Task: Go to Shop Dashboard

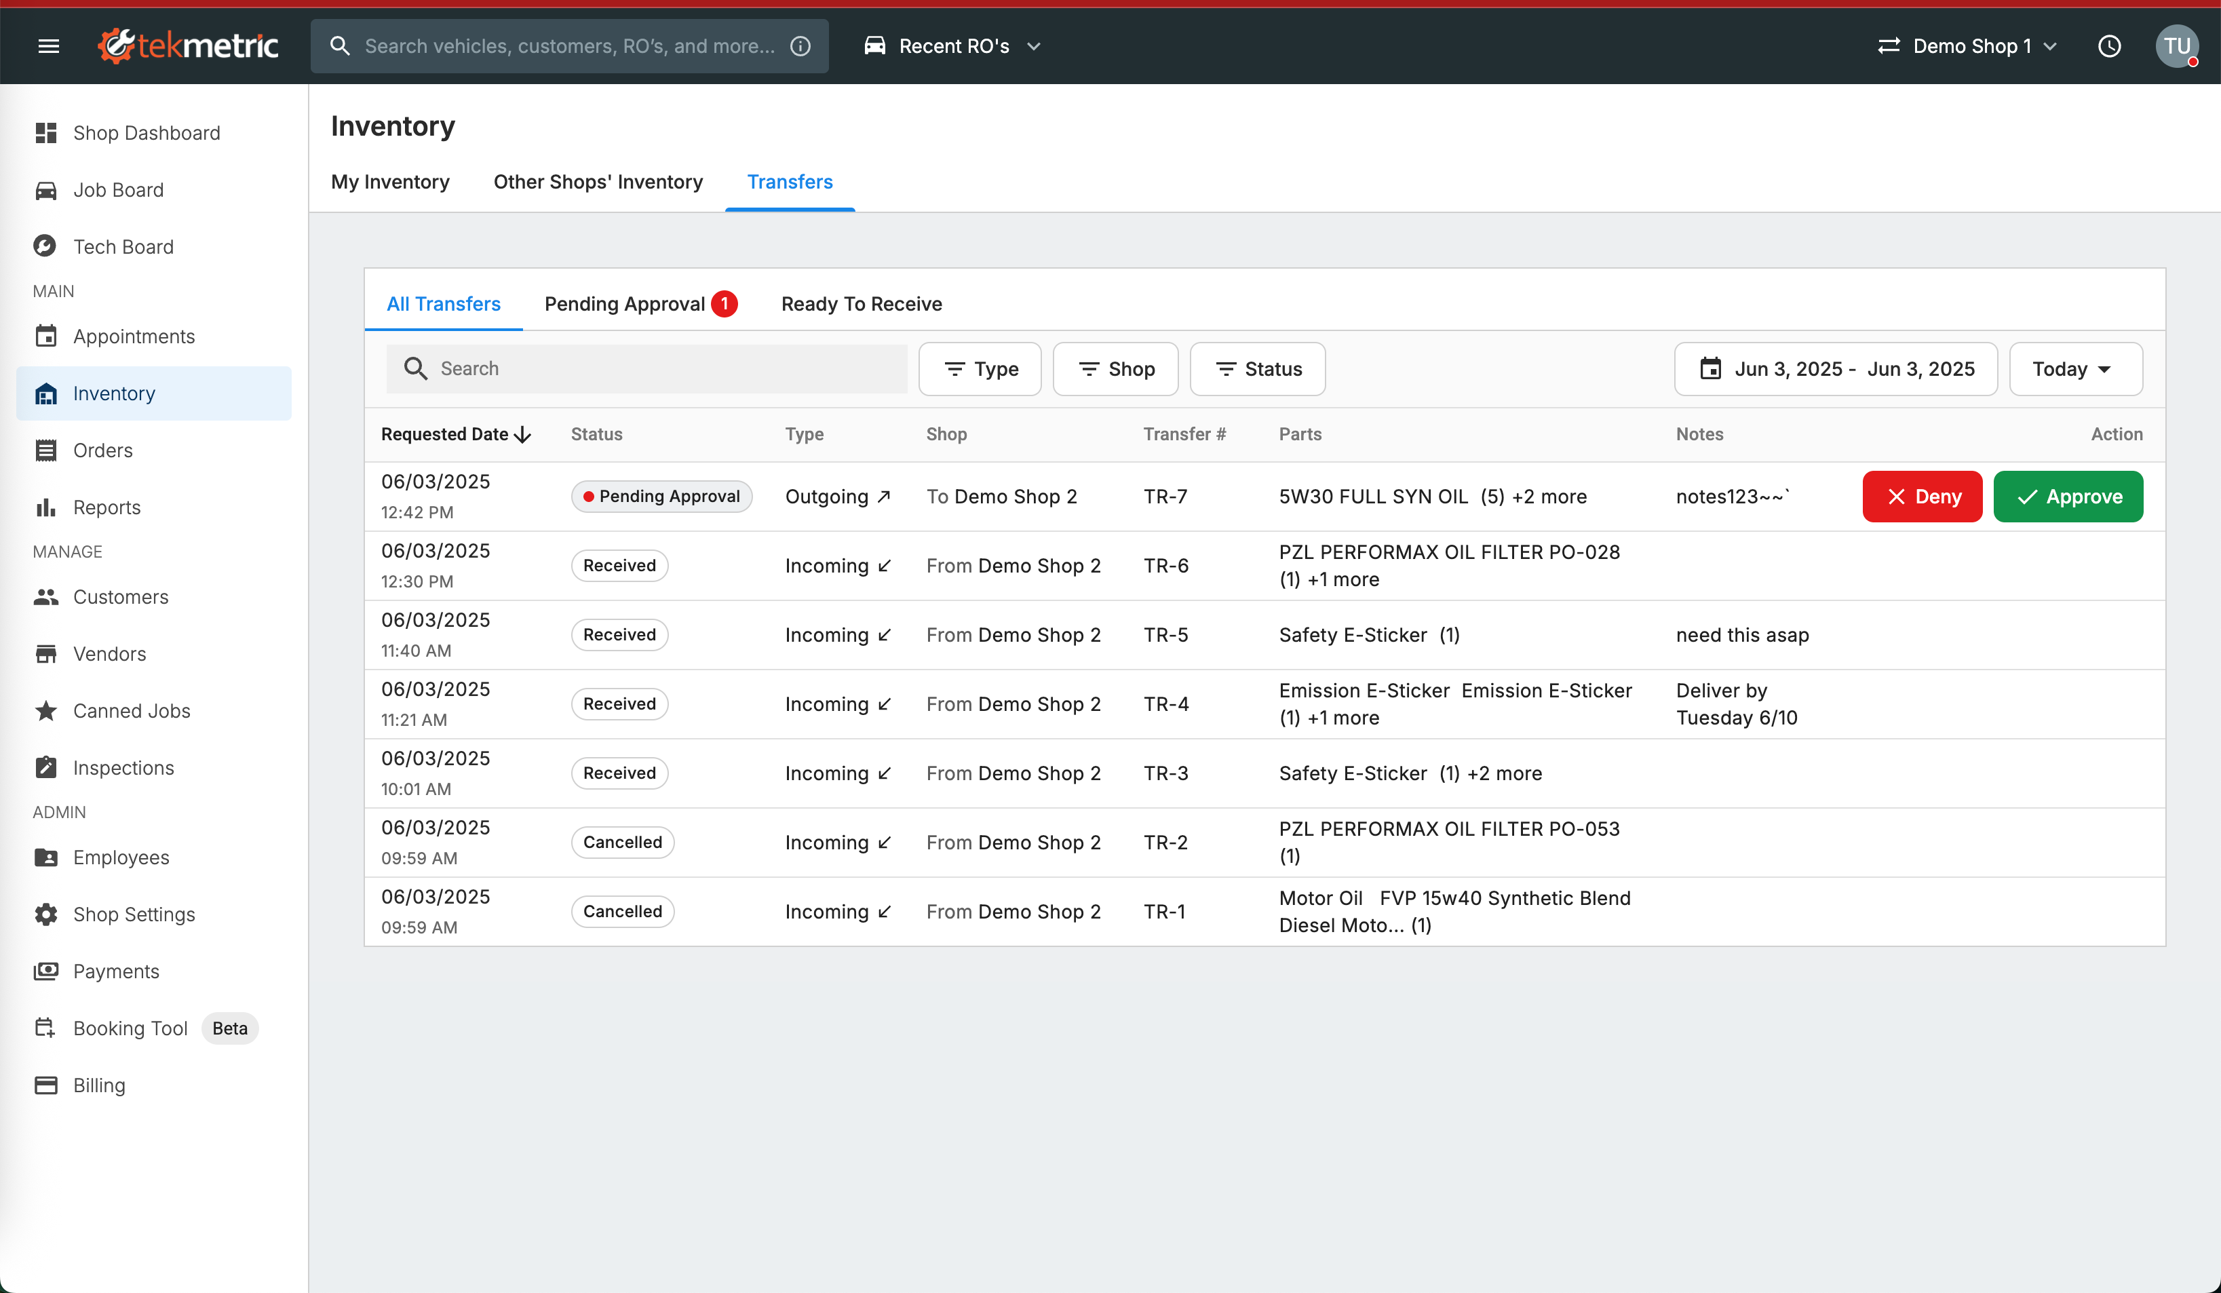Action: (x=154, y=133)
